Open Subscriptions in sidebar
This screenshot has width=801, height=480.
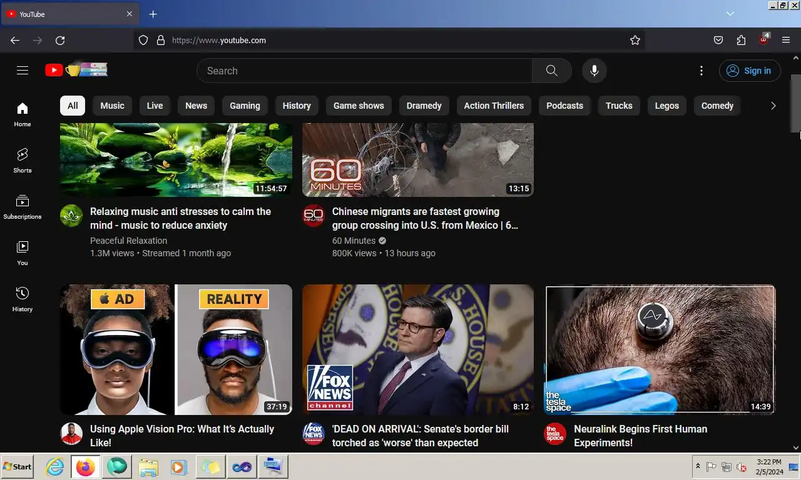coord(23,207)
